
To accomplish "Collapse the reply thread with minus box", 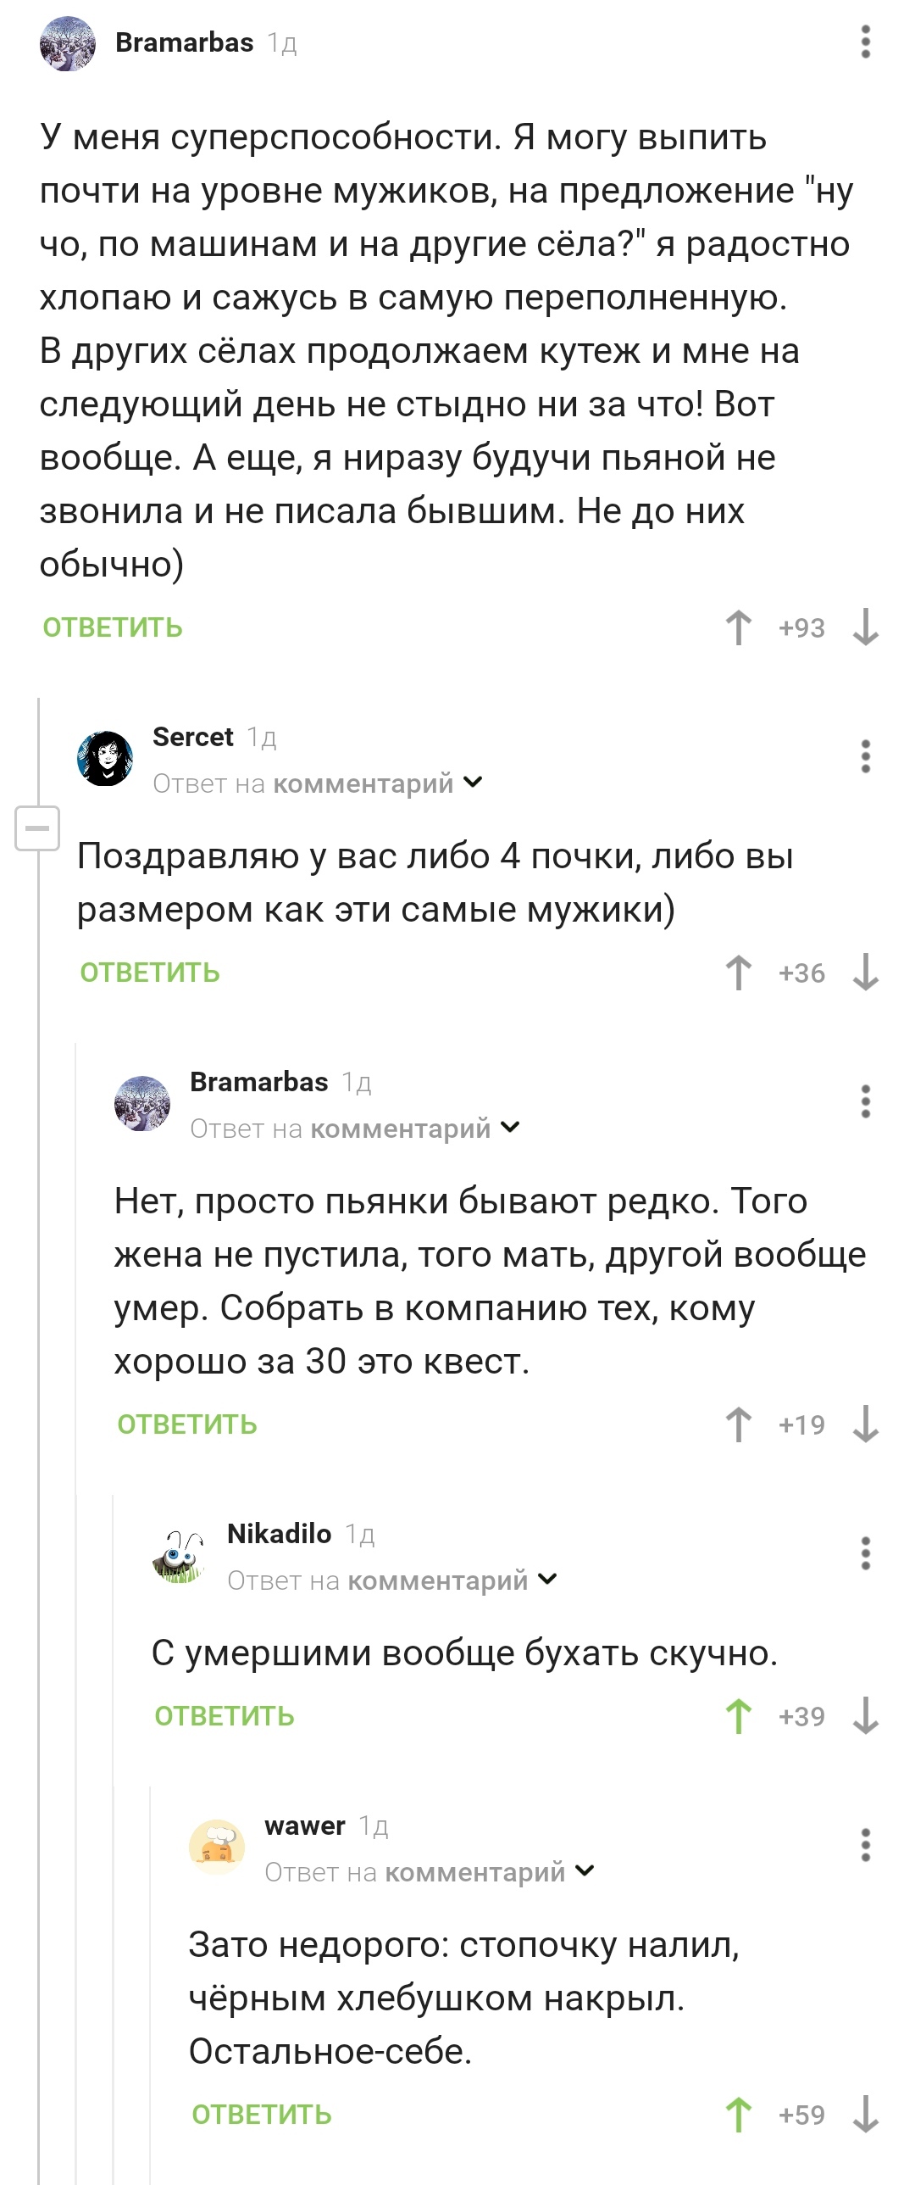I will (37, 828).
